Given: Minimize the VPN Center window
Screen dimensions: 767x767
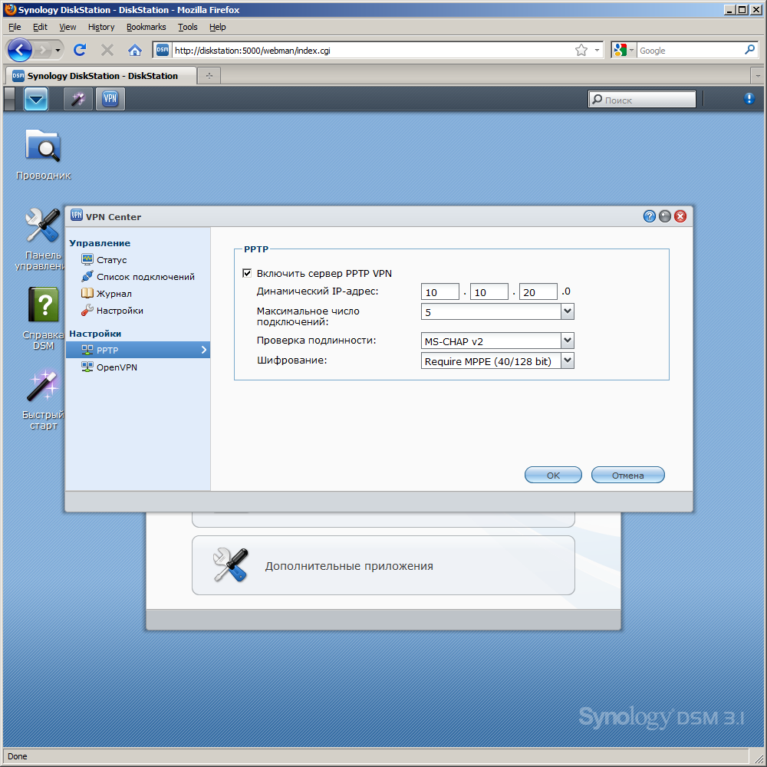Looking at the screenshot, I should pos(665,216).
